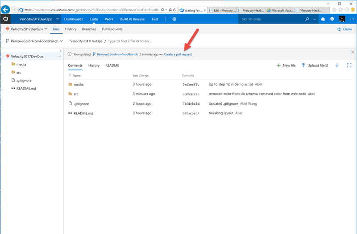The height and width of the screenshot is (234, 357).
Task: Open the user profile avatar
Action: (x=342, y=19)
